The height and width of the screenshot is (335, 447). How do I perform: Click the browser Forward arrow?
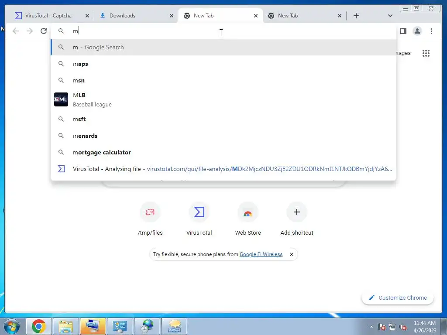click(29, 31)
